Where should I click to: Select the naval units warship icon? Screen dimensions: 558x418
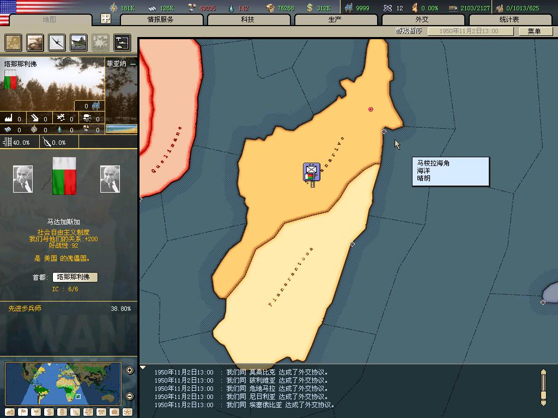[x=78, y=42]
